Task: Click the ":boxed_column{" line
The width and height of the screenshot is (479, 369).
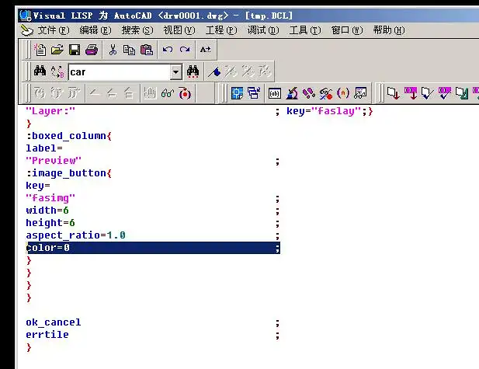Action: [x=69, y=136]
